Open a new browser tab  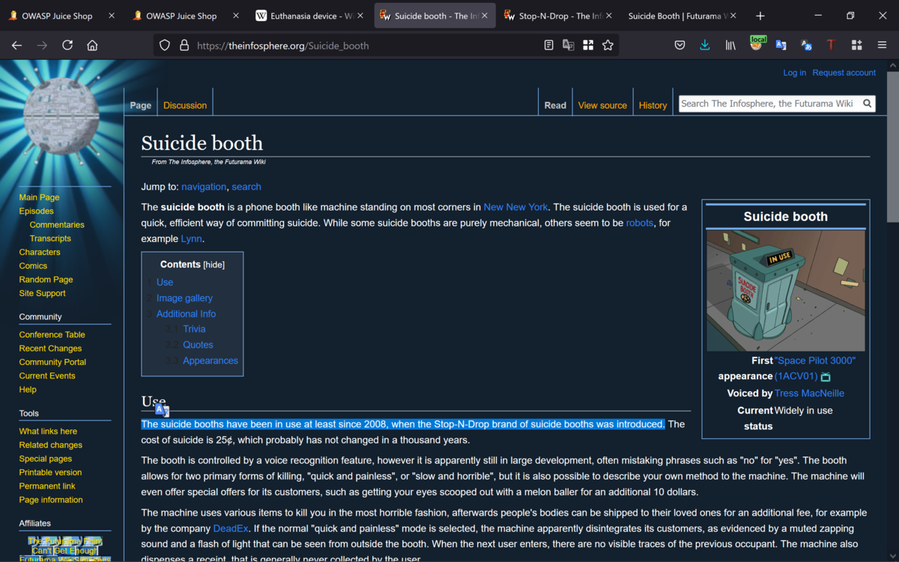pos(760,16)
